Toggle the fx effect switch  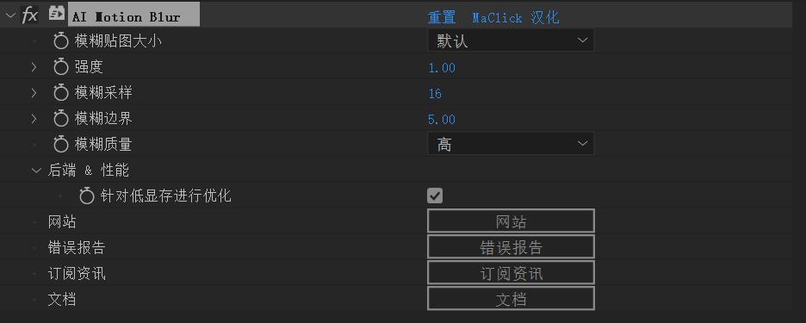pyautogui.click(x=29, y=16)
